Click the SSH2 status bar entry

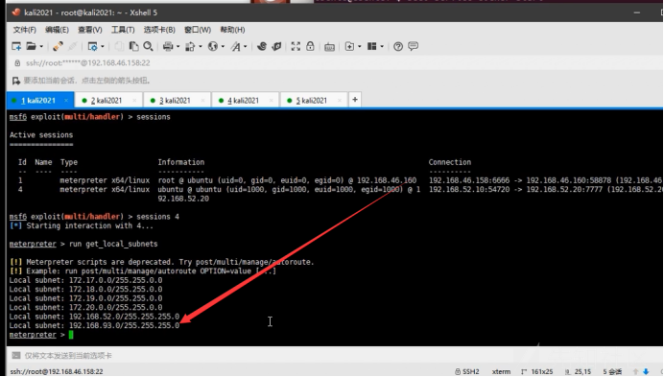[x=467, y=371]
